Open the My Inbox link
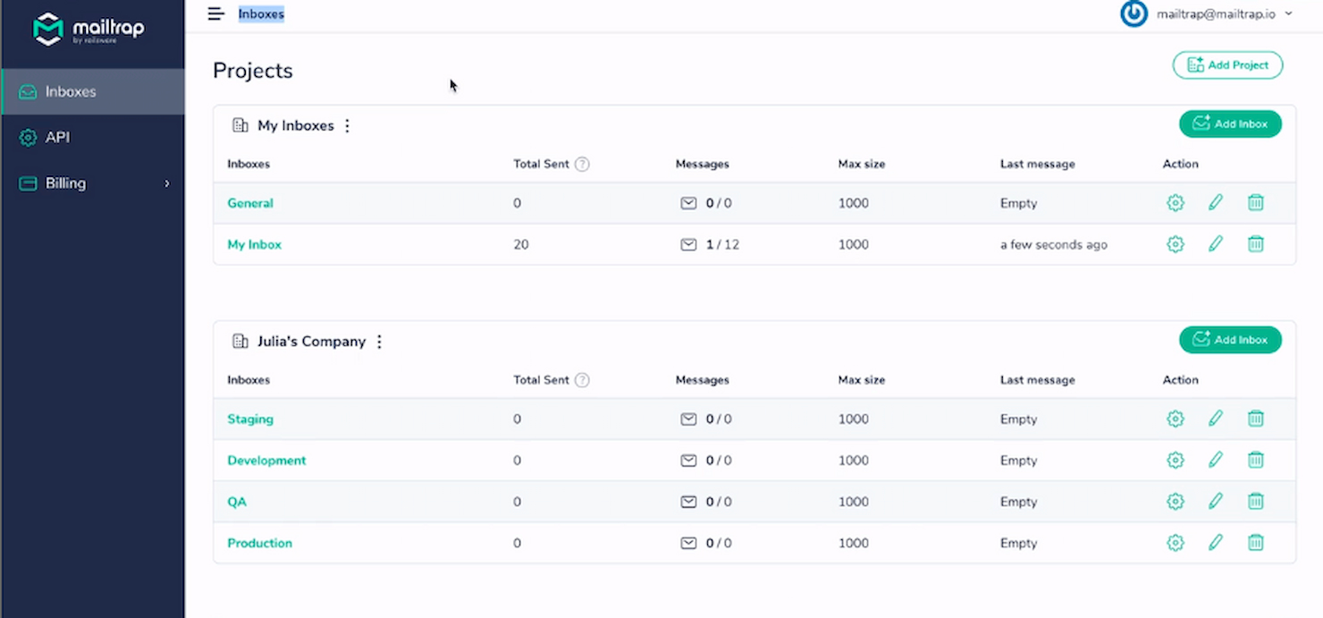Screen dimensions: 1323x618 coord(254,244)
